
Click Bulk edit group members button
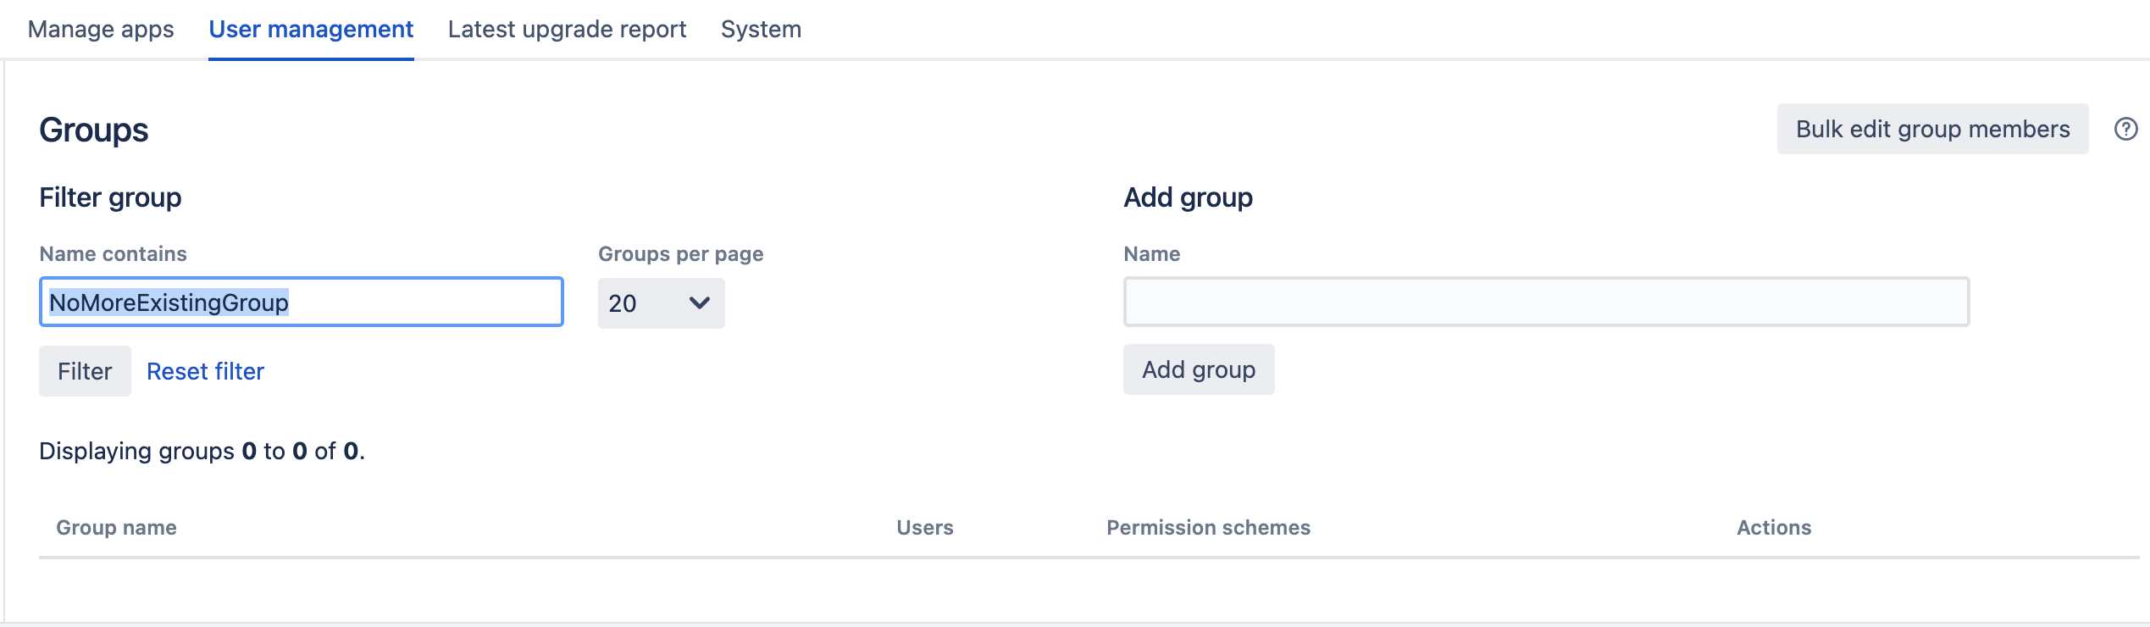[1932, 129]
